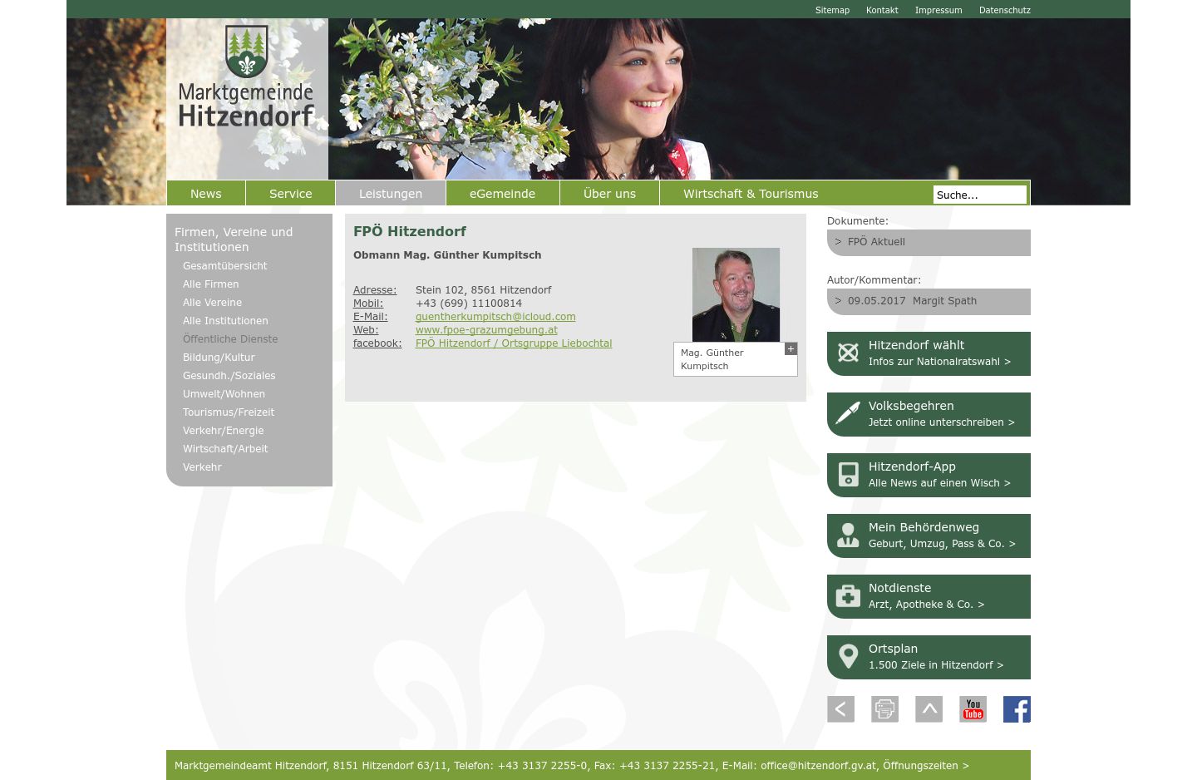Select Gesamtübersicht in the sidebar
This screenshot has height=780, width=1197.
(225, 266)
